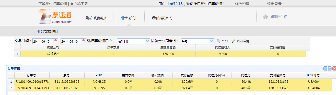Click the 了解德付通票速通 link
336x95 pixels.
point(53,4)
